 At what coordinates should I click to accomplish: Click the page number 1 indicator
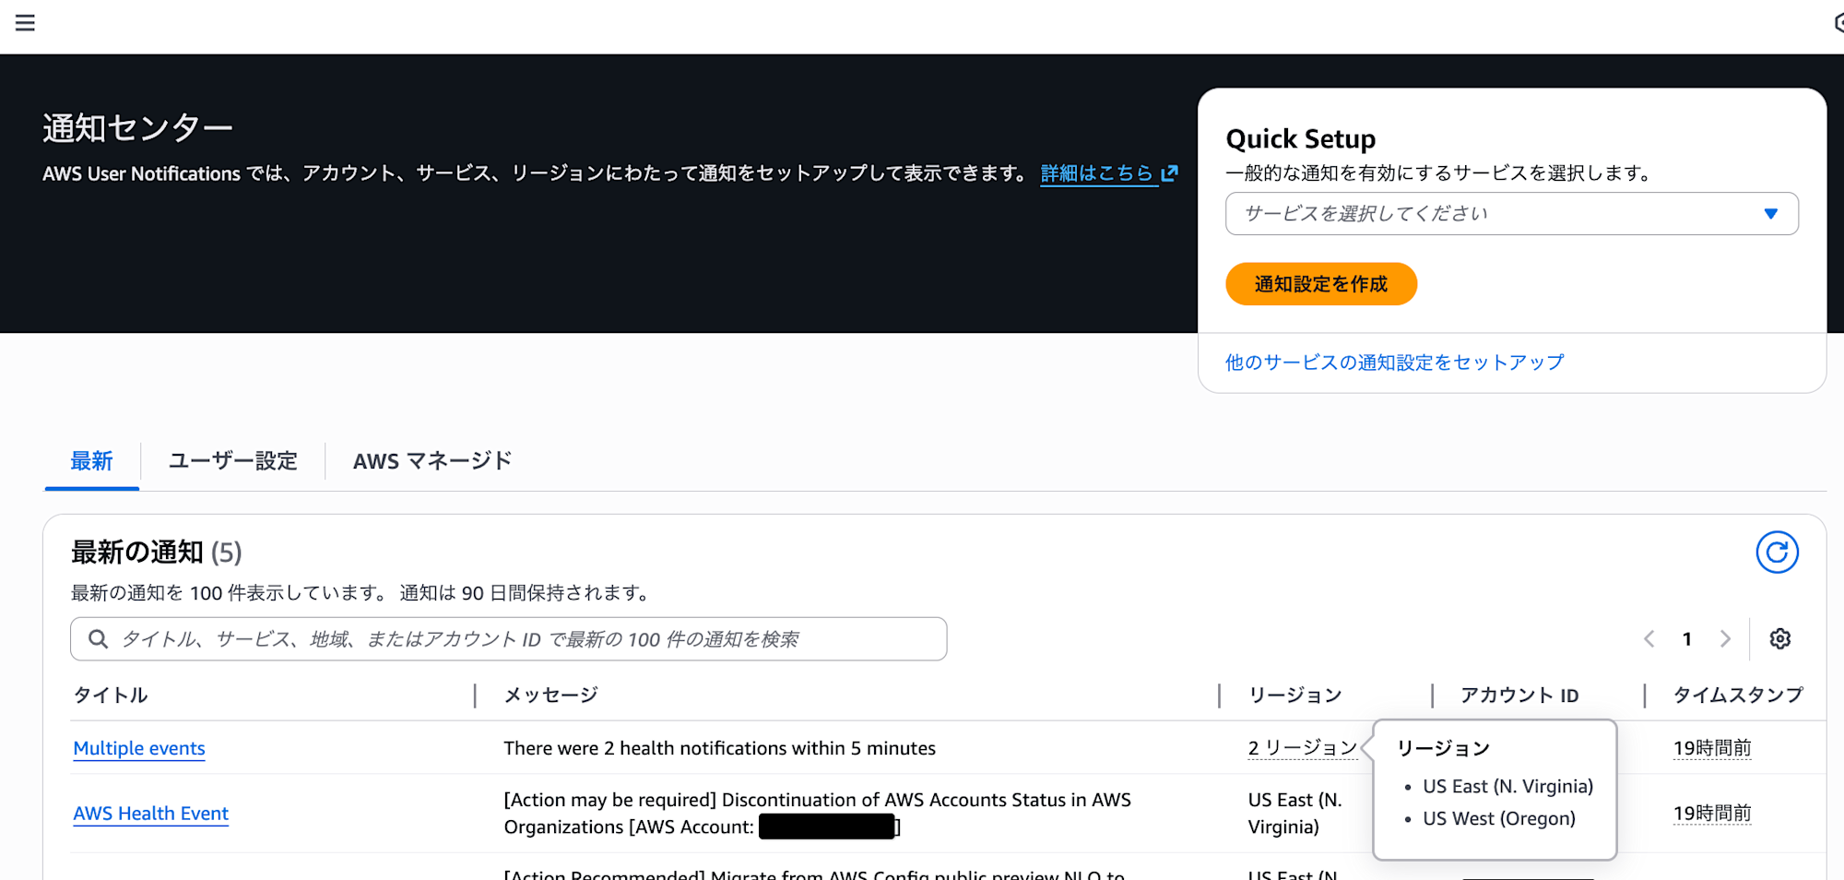[1687, 638]
